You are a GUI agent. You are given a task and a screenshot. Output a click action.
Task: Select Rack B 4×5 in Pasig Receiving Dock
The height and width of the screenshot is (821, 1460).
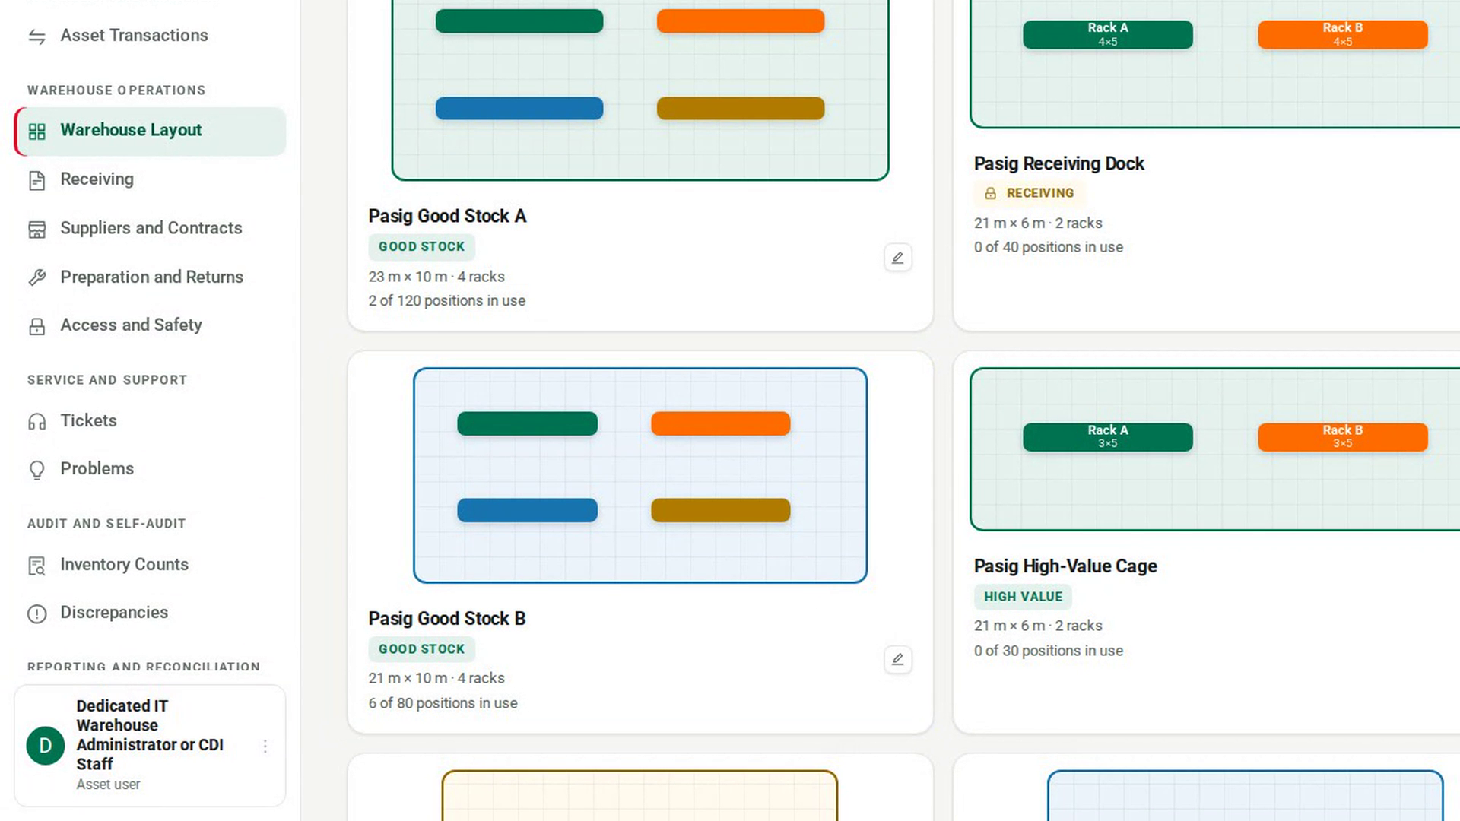[x=1343, y=35]
